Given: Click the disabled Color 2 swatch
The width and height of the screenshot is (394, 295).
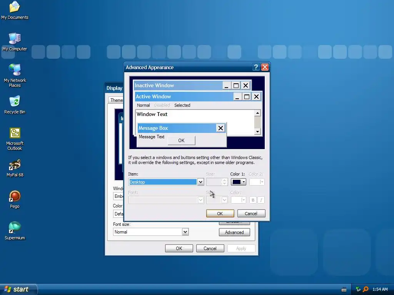Looking at the screenshot, I should point(257,182).
